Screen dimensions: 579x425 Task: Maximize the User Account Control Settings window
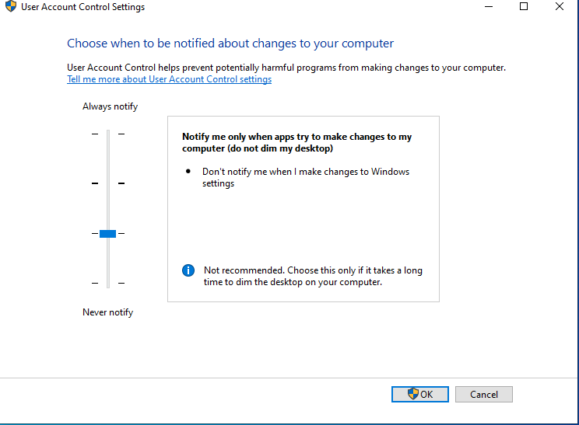point(524,7)
